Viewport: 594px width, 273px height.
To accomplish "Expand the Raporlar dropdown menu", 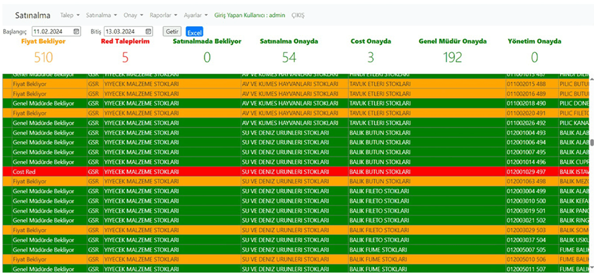I will tap(164, 15).
